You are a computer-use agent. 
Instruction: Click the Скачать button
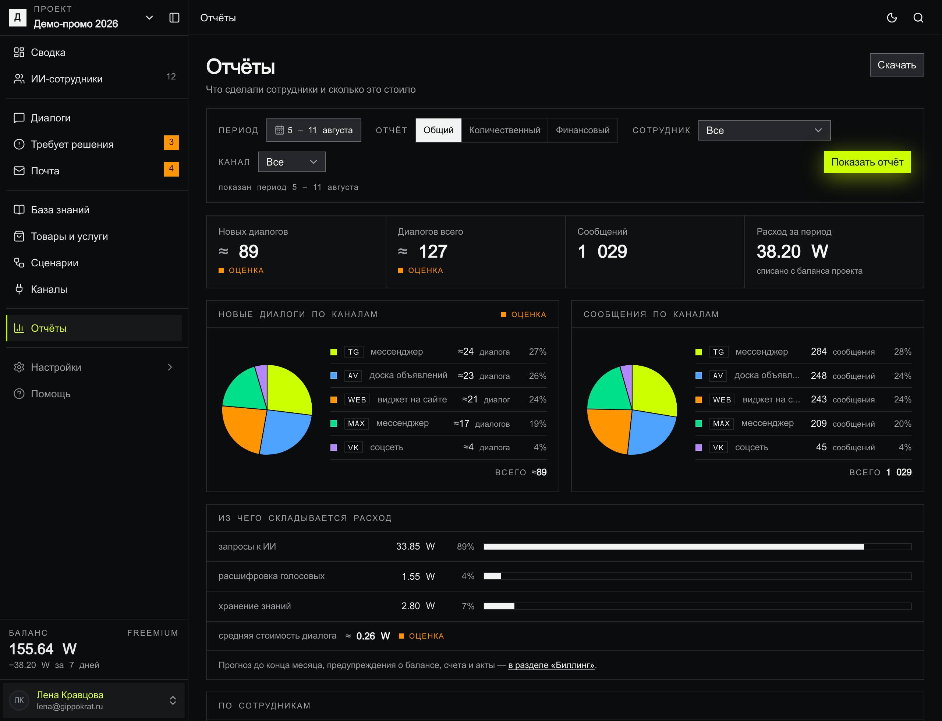(896, 65)
